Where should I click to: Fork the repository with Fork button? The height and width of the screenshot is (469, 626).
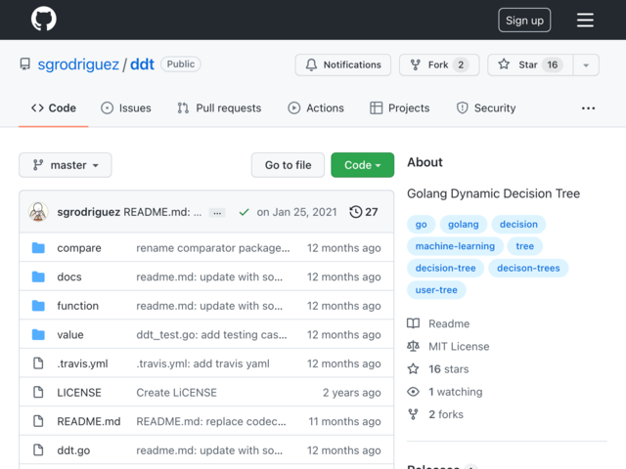439,64
